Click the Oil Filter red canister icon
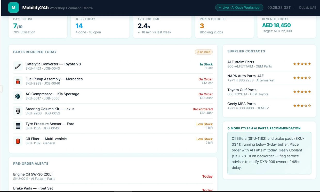The image size is (320, 192). pyautogui.click(x=18, y=141)
